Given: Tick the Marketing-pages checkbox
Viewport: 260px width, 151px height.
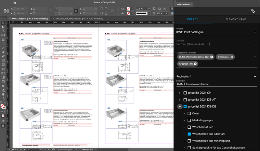Looking at the screenshot, I should (189, 120).
